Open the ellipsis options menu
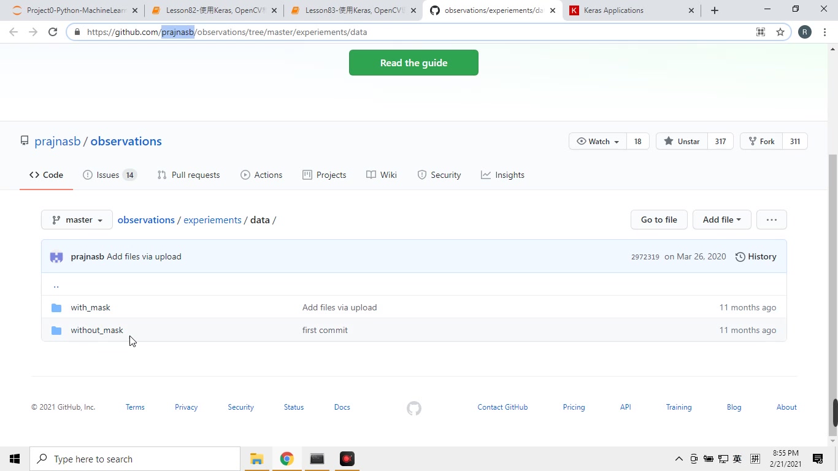Screen dimensions: 838x471 (x=771, y=220)
